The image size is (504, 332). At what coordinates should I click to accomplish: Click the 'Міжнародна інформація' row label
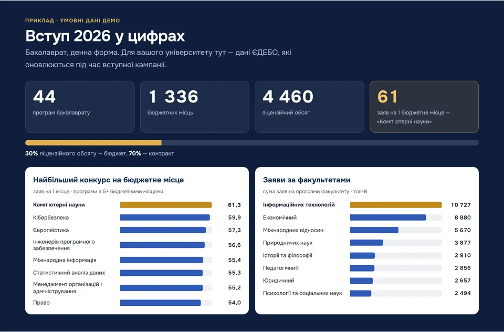pyautogui.click(x=65, y=260)
